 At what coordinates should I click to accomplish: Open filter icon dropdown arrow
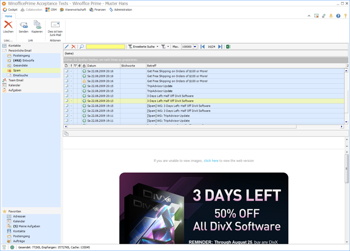[168, 46]
